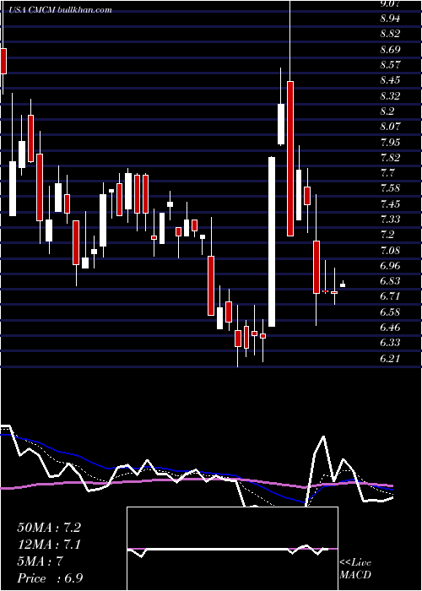Select the 7.33 price axis label
Viewport: 422px width, 591px height.
[x=390, y=220]
